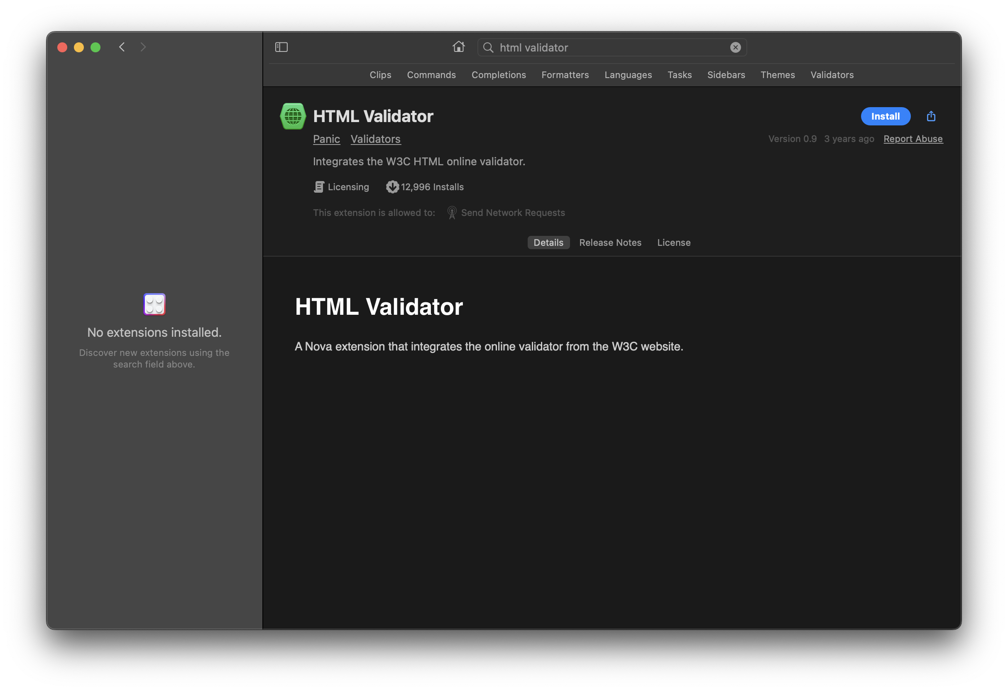Click the 'No extensions installed.' message
The image size is (1008, 691).
pyautogui.click(x=154, y=332)
